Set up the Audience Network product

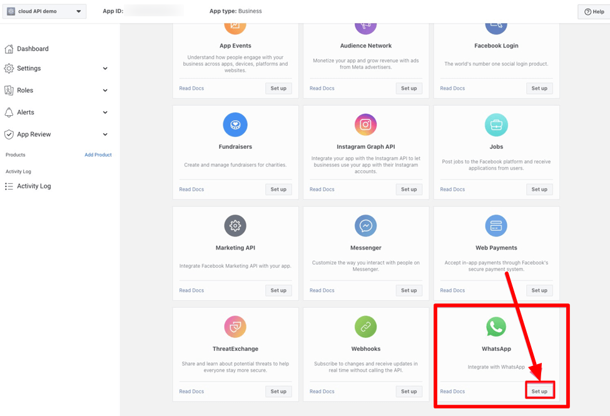pyautogui.click(x=409, y=88)
